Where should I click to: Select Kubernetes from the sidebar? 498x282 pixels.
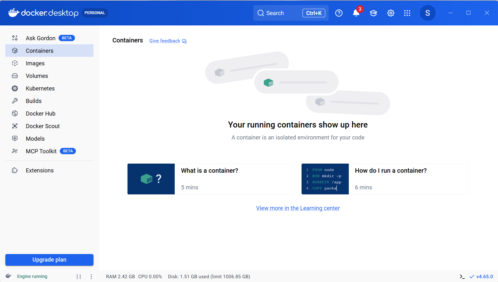point(40,89)
